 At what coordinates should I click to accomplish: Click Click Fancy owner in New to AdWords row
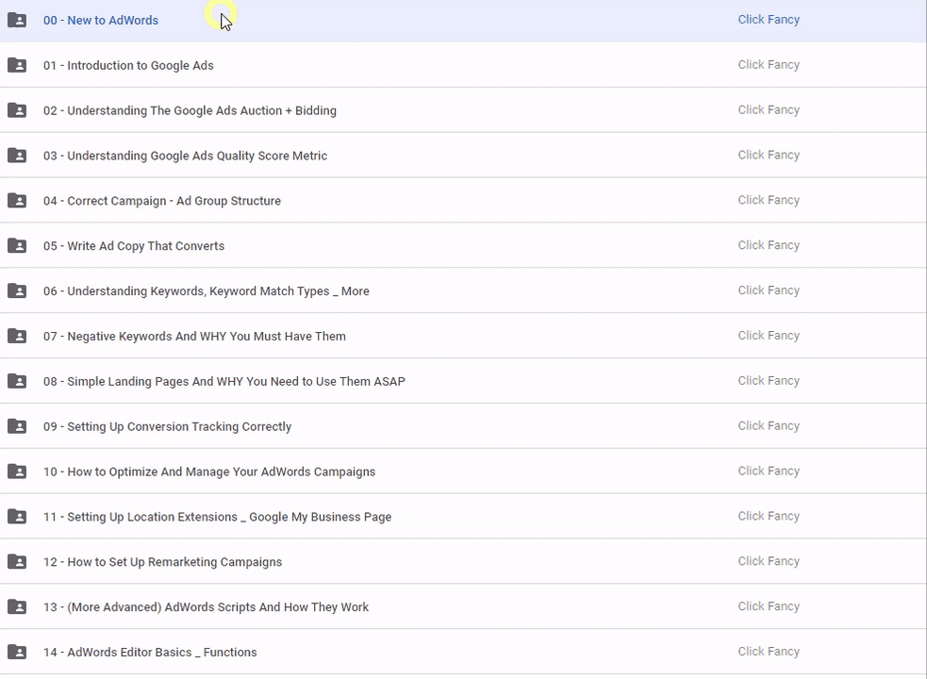(769, 20)
